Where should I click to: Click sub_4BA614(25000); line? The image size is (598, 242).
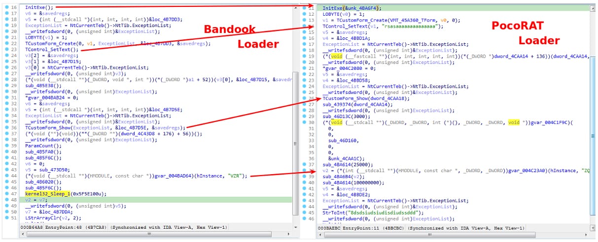[347, 164]
